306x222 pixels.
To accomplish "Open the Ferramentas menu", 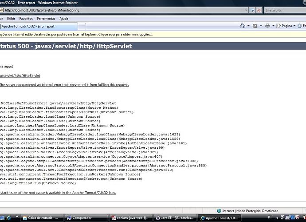I will [x=46, y=19].
